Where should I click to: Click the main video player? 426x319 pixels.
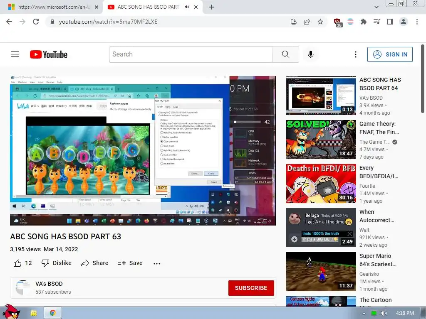143,150
